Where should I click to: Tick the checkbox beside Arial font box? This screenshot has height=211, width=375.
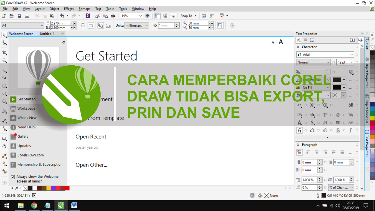point(357,55)
